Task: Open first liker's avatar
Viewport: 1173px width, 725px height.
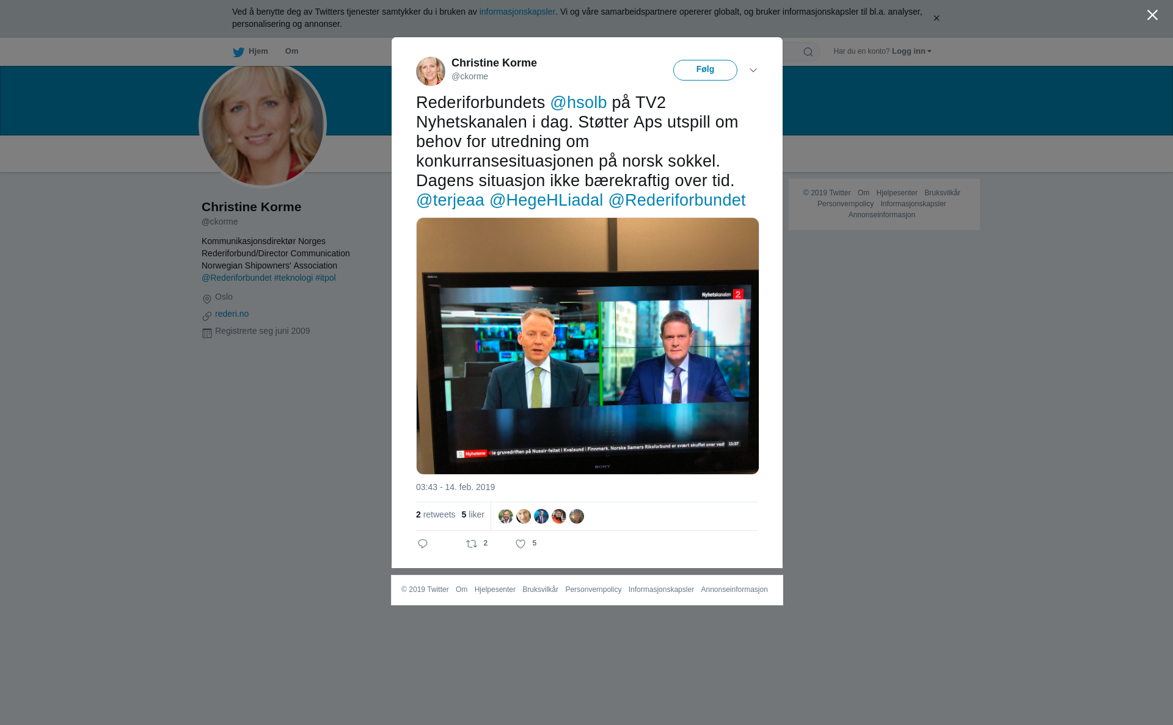Action: pyautogui.click(x=506, y=516)
